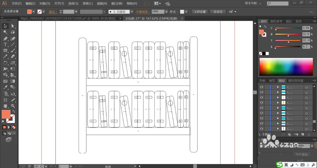
Task: Select the Eyedropper tool
Action: tap(5, 87)
